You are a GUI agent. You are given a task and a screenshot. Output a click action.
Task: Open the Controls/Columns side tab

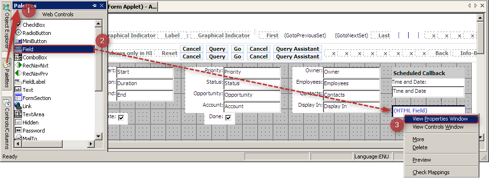tap(6, 123)
